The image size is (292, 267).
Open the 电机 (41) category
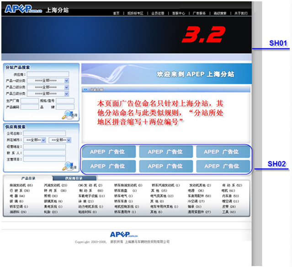point(228,191)
